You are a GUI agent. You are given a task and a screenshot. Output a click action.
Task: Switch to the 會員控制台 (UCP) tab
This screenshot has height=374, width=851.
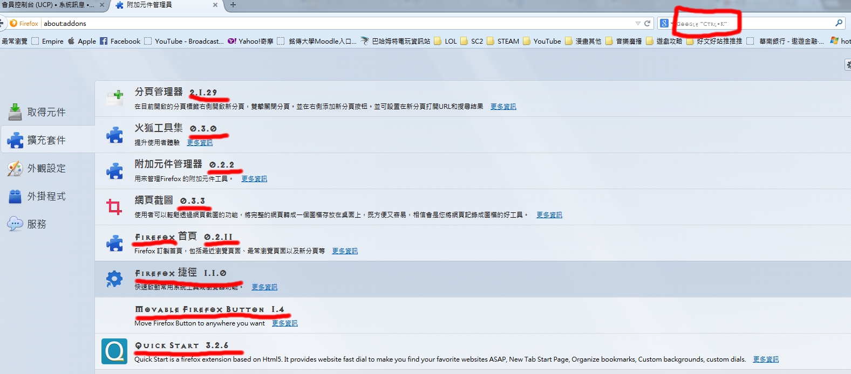(47, 5)
